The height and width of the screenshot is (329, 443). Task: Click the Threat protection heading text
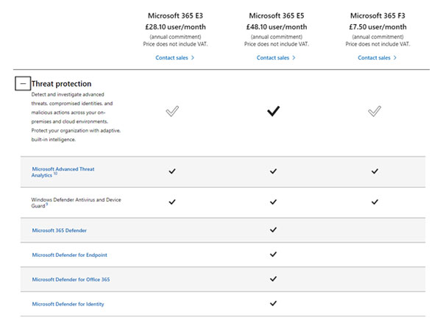61,84
